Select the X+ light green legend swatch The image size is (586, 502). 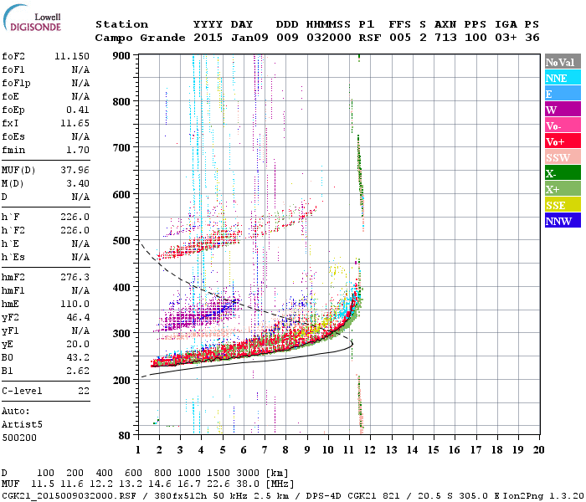click(563, 189)
